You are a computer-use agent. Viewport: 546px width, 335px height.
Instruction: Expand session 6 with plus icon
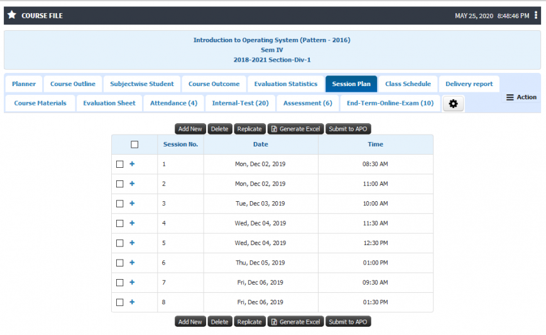(132, 263)
